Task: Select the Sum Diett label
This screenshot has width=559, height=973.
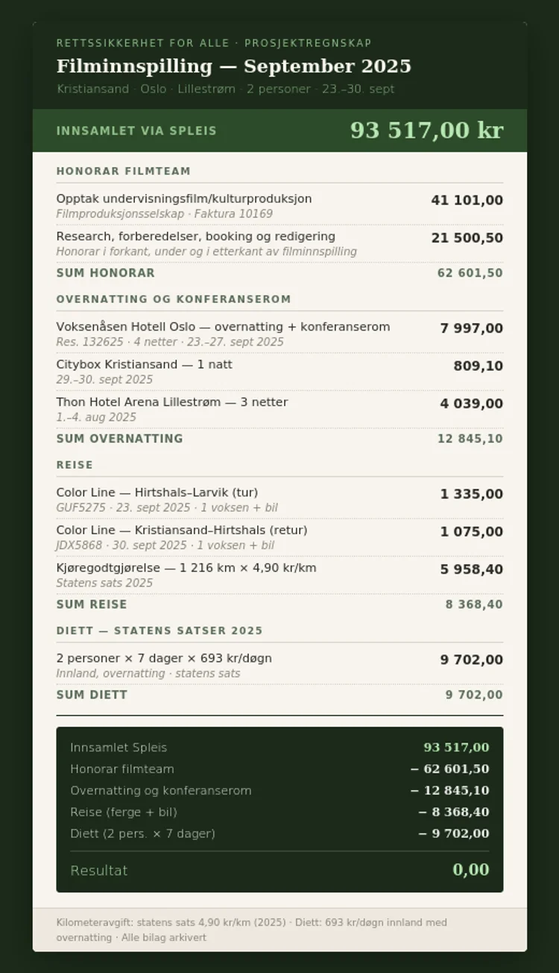Action: click(92, 695)
